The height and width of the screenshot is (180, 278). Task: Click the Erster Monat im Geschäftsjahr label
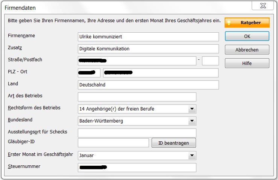tap(40, 154)
